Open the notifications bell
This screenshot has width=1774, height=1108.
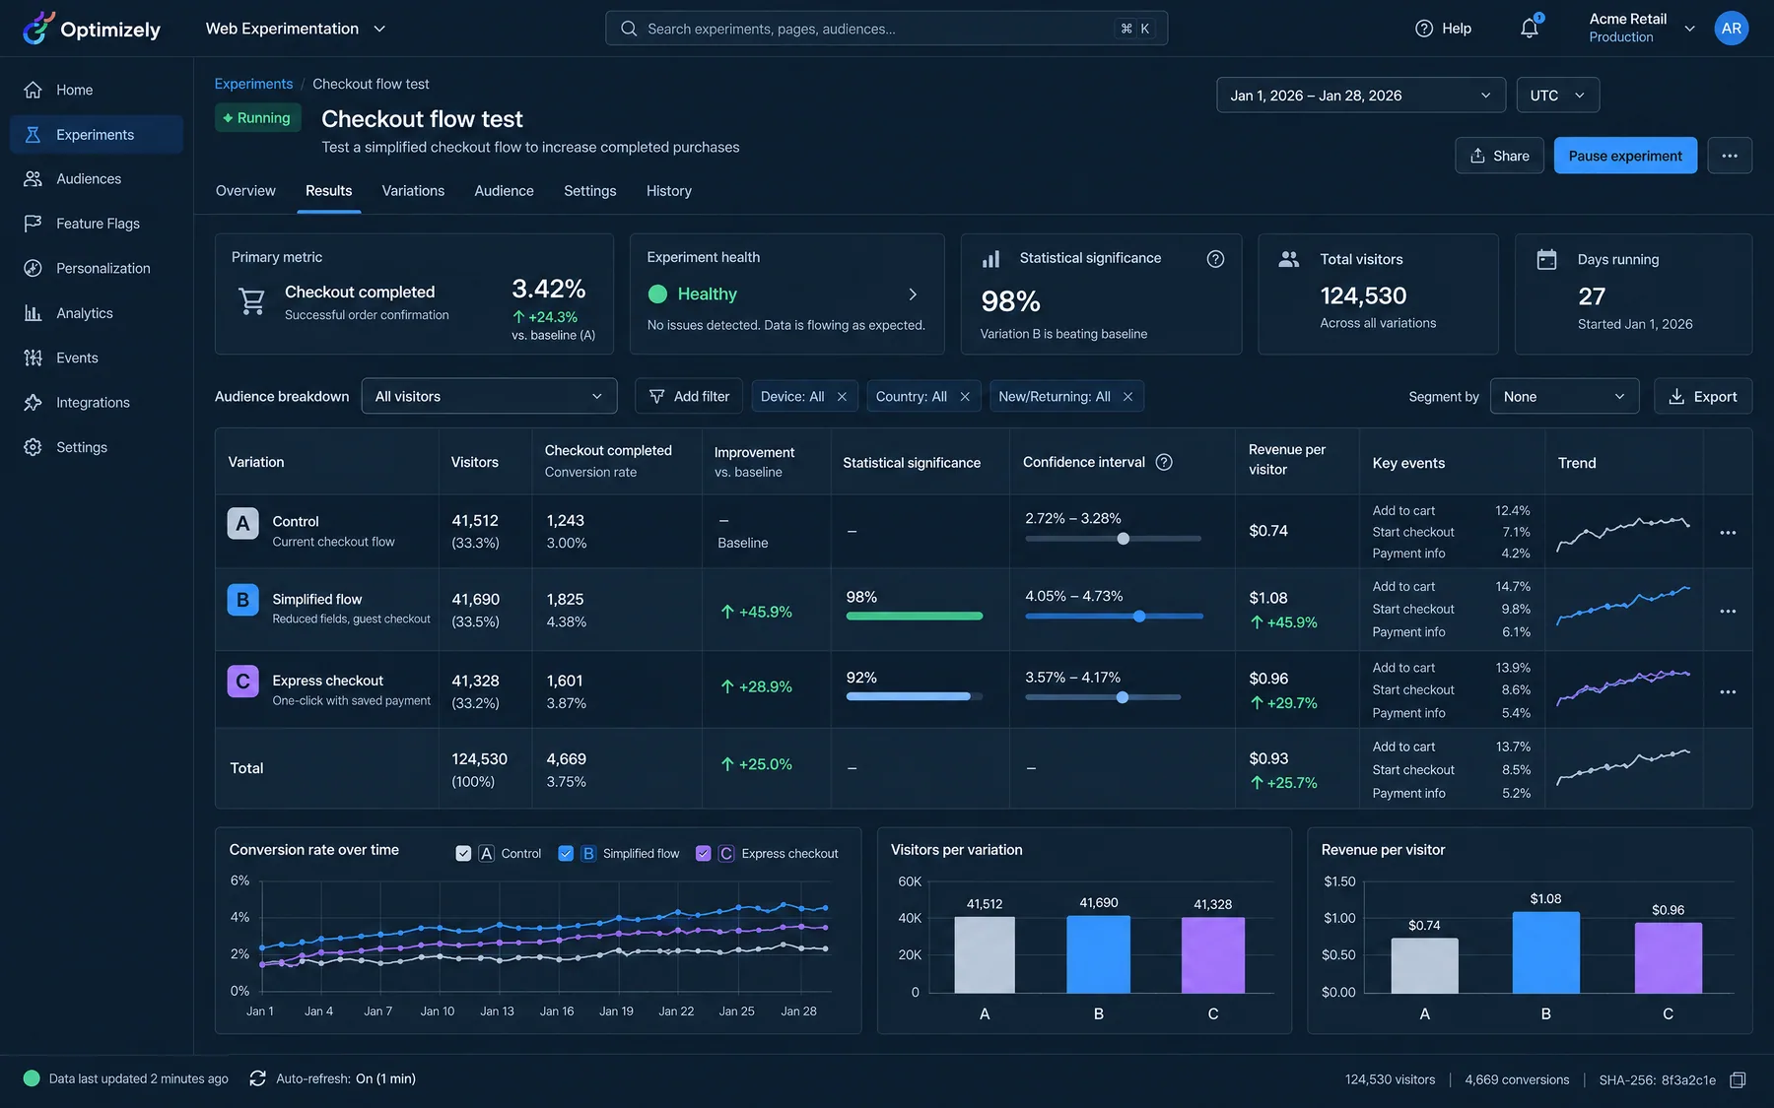point(1529,29)
